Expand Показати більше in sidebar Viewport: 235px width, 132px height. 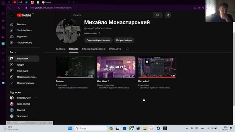tap(23, 83)
